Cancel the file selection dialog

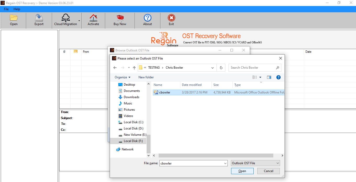pos(268,171)
